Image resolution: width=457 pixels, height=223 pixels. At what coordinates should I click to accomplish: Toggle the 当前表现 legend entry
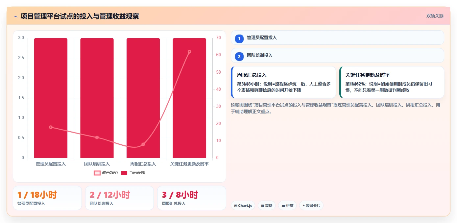tap(133, 173)
